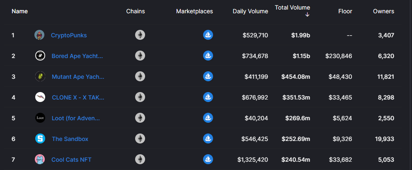
Task: Click the Loot collection logo icon
Action: (40, 118)
